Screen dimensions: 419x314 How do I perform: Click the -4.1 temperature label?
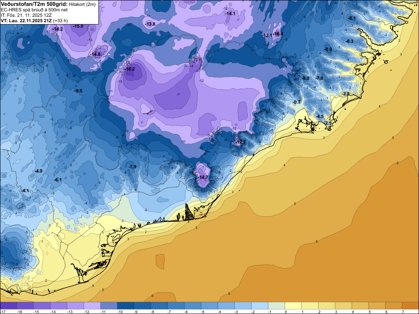click(x=25, y=191)
